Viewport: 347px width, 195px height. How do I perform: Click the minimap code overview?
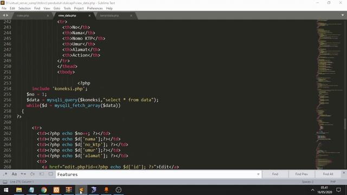click(329, 94)
